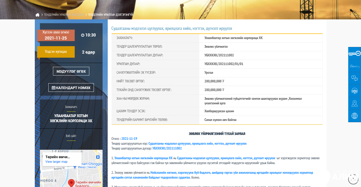Viewport: 361px width, 187px height.
Task: Open Monpass CA sidebar icon
Action: [355, 53]
